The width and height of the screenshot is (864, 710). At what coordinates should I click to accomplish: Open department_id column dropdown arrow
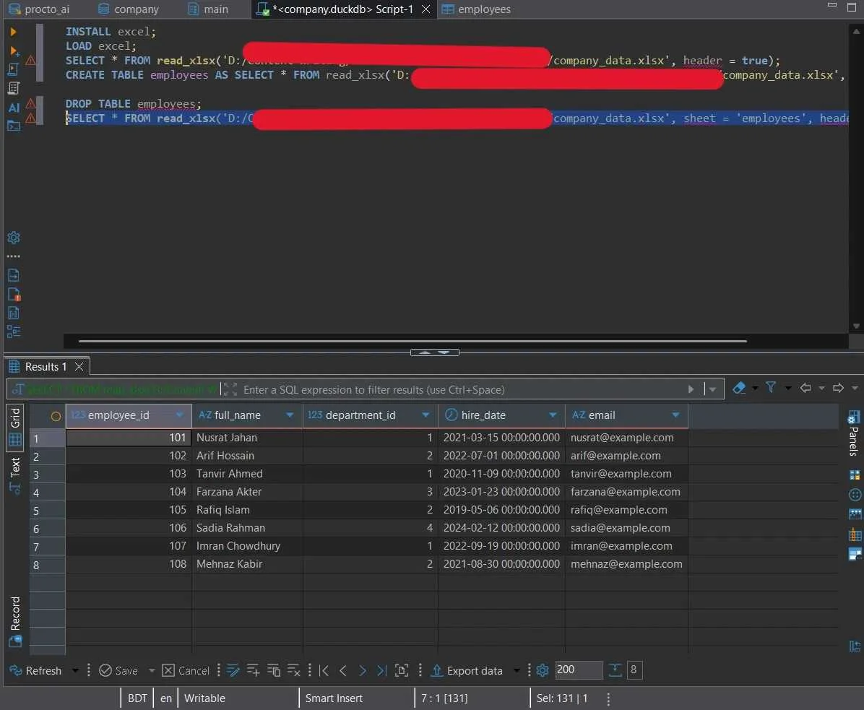click(x=425, y=415)
